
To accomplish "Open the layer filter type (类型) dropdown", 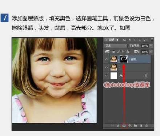I will (112, 40).
